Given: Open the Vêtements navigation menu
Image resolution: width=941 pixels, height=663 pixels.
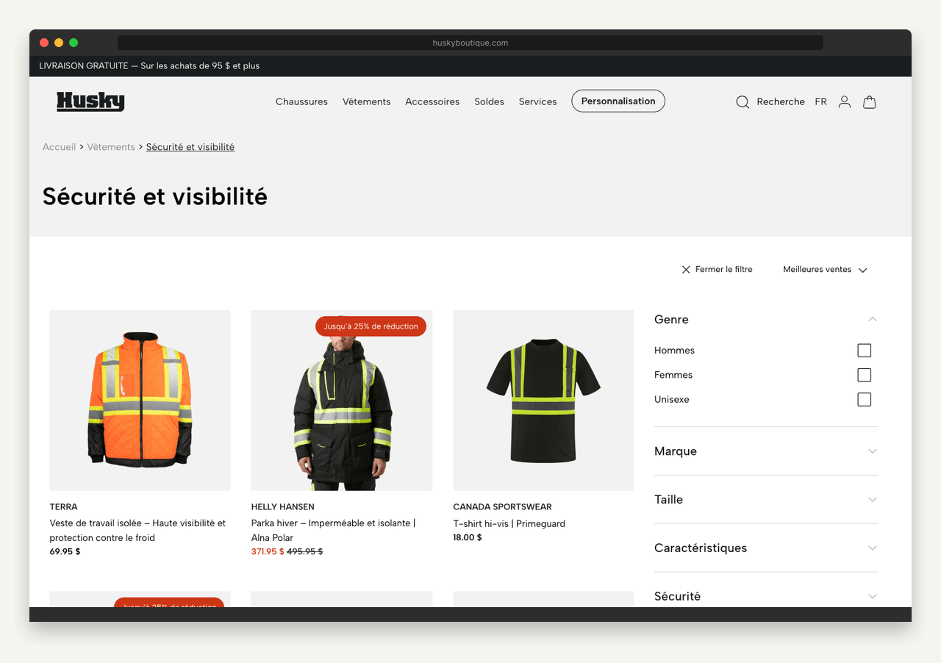Looking at the screenshot, I should coord(366,101).
